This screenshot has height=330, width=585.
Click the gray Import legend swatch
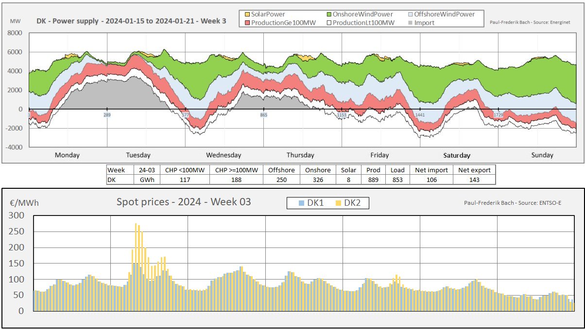tap(410, 22)
